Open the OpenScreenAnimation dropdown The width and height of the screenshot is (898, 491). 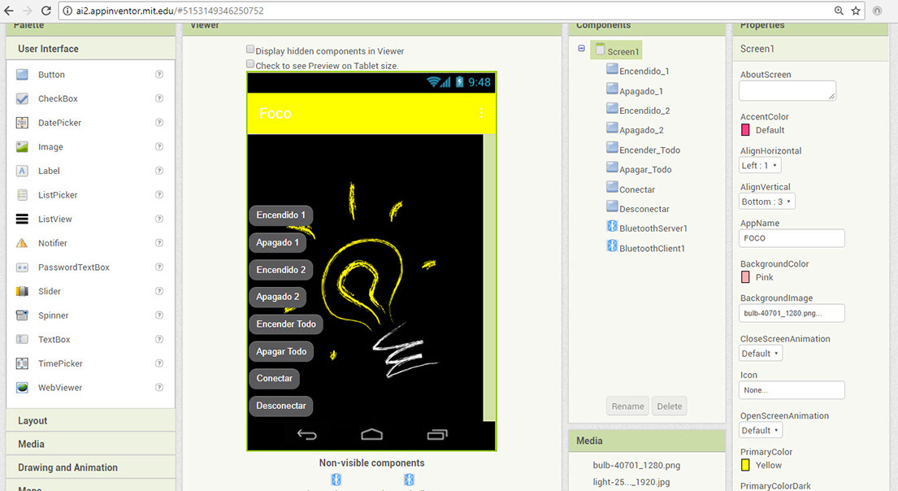(761, 430)
